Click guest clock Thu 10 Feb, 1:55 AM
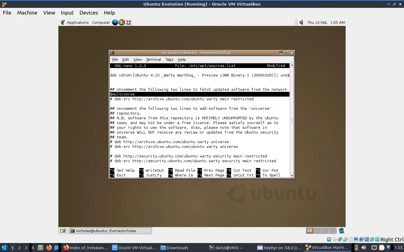Image resolution: width=404 pixels, height=252 pixels. tap(326, 22)
